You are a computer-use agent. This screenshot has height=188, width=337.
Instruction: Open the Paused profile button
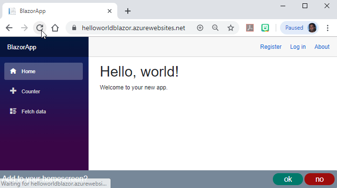tap(299, 28)
